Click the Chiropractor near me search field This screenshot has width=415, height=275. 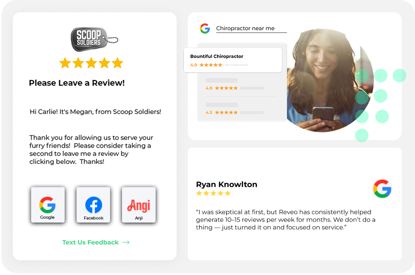pyautogui.click(x=251, y=29)
